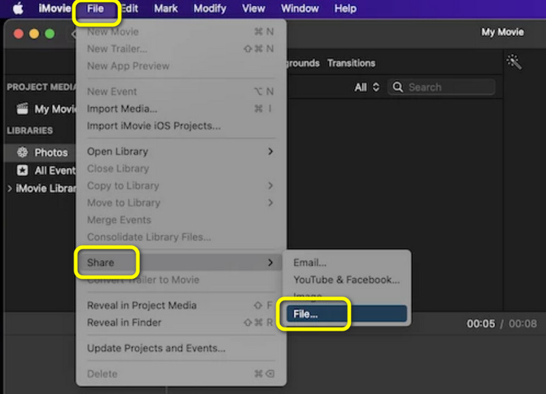
Task: Select the All Events star icon
Action: pyautogui.click(x=23, y=170)
